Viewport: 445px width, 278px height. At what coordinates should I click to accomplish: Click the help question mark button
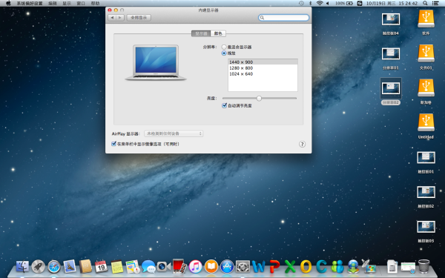coord(303,144)
